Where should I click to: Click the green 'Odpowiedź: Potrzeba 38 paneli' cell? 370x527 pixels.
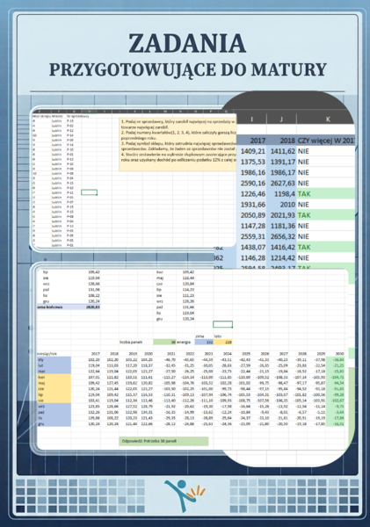pos(163,441)
